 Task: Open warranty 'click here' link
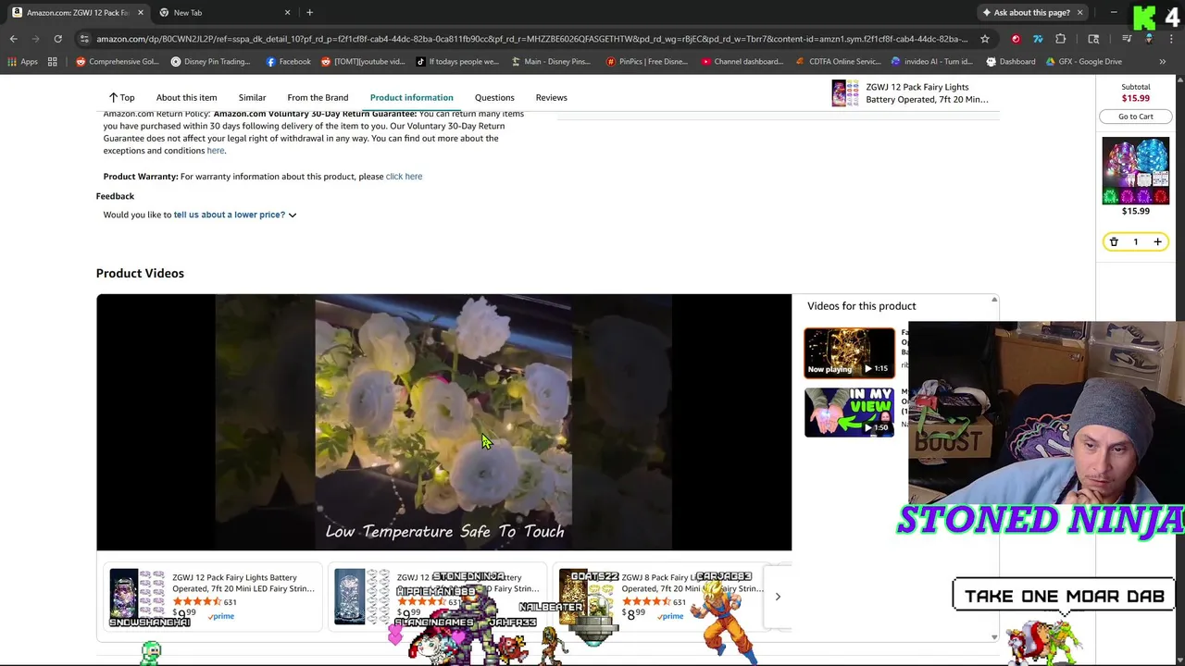(x=404, y=177)
